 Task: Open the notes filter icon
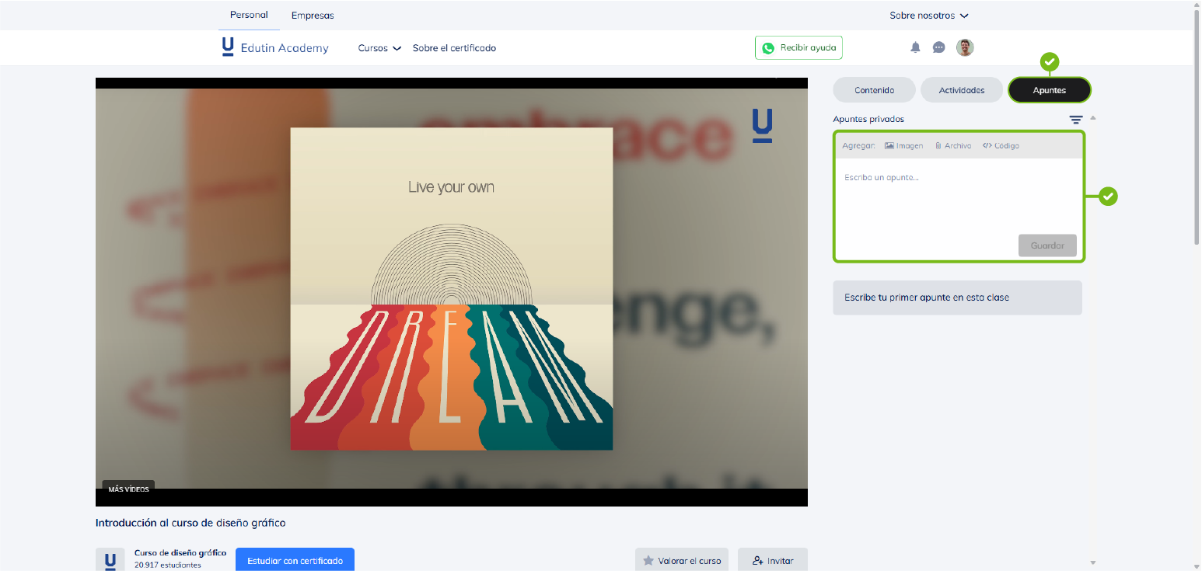point(1075,120)
